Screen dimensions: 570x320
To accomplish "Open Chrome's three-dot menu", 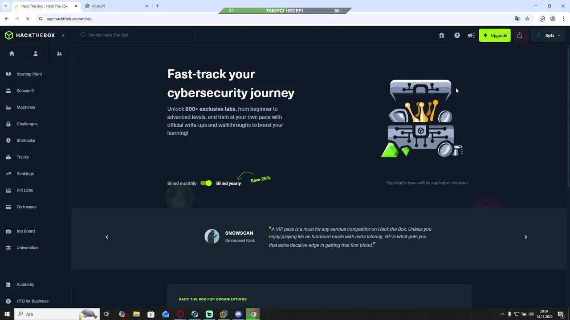I will pos(563,19).
